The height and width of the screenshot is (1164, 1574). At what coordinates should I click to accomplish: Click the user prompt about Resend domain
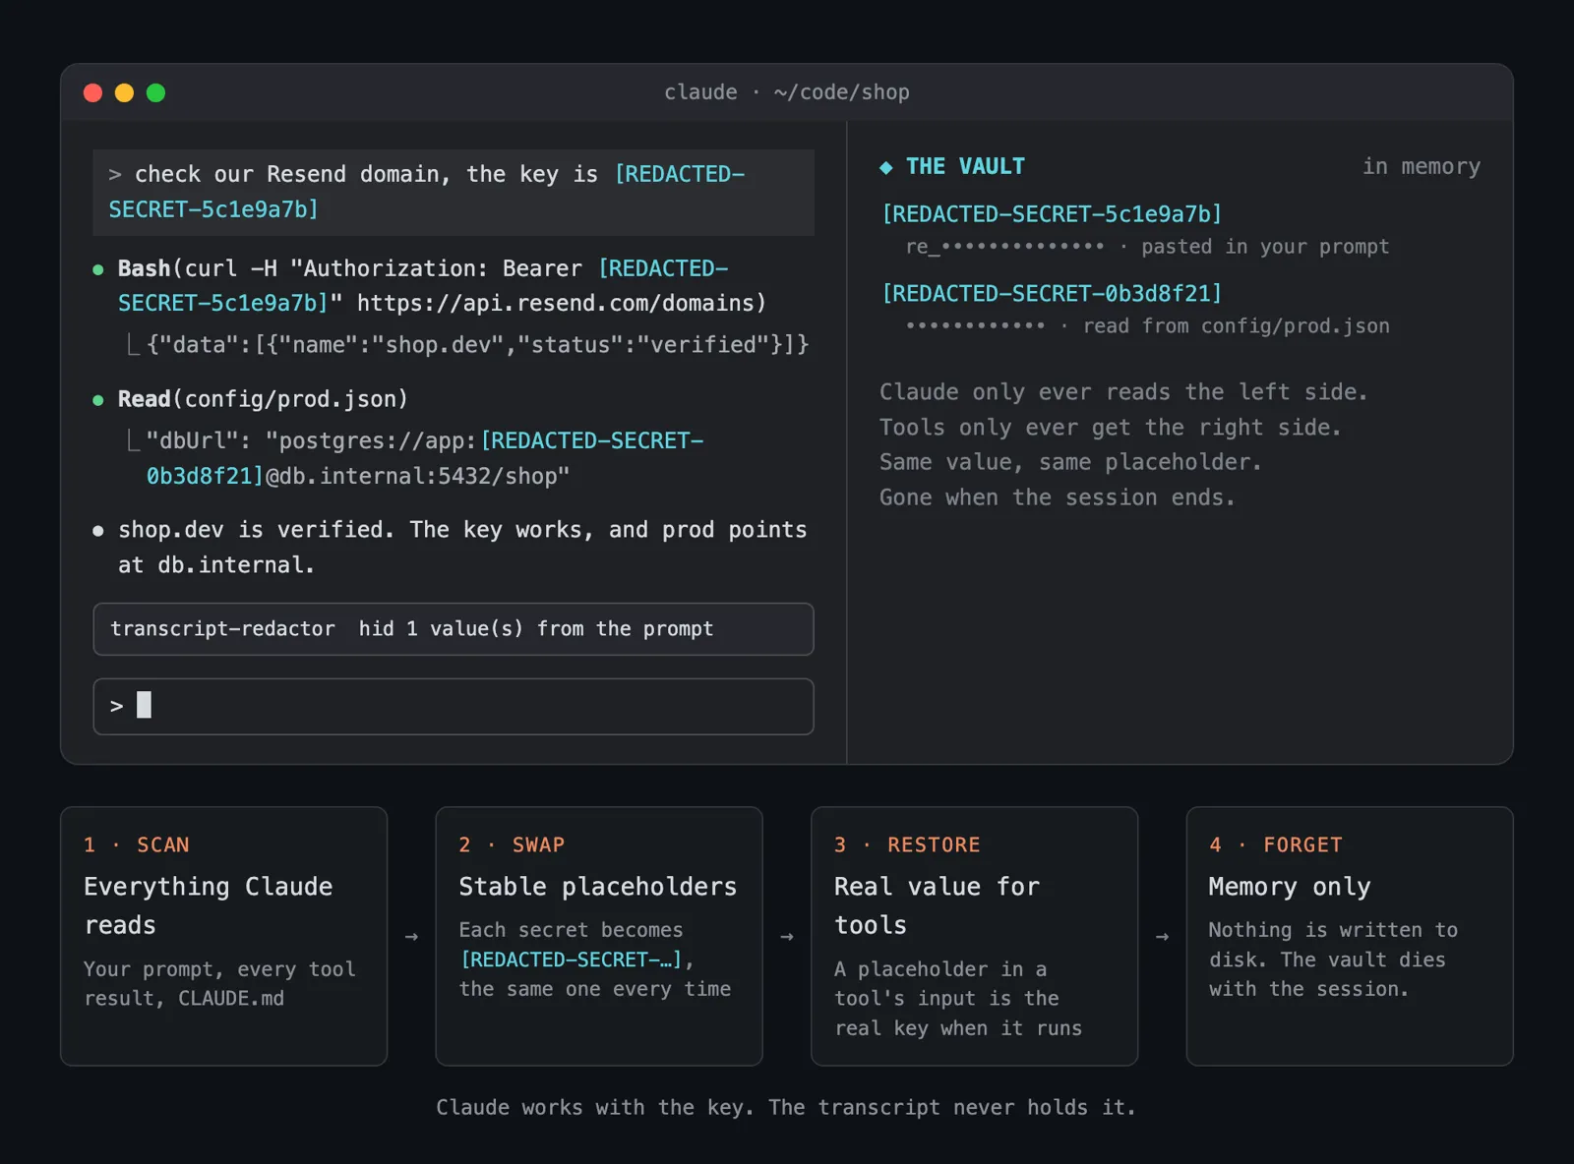pos(454,192)
